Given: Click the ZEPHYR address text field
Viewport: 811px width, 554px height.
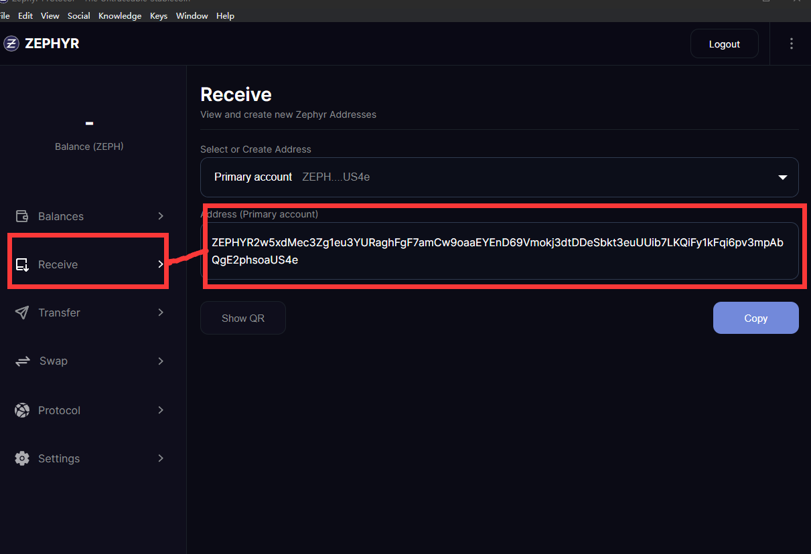Looking at the screenshot, I should (500, 251).
